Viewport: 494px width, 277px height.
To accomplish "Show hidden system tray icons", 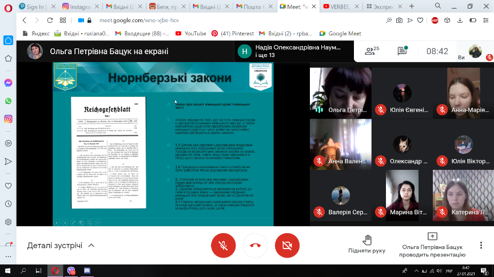I will 416,271.
